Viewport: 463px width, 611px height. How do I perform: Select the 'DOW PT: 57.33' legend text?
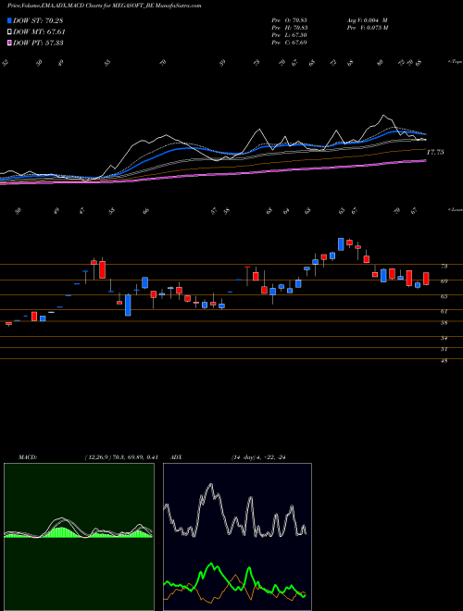pos(38,43)
